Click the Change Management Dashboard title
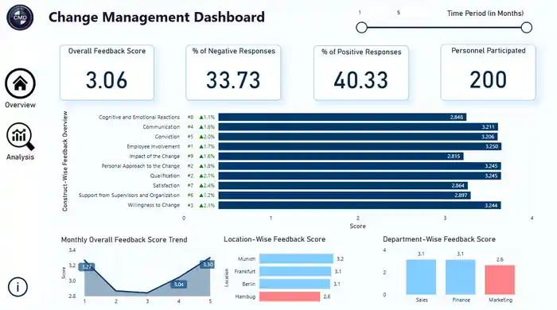Image resolution: width=557 pixels, height=310 pixels. [157, 17]
